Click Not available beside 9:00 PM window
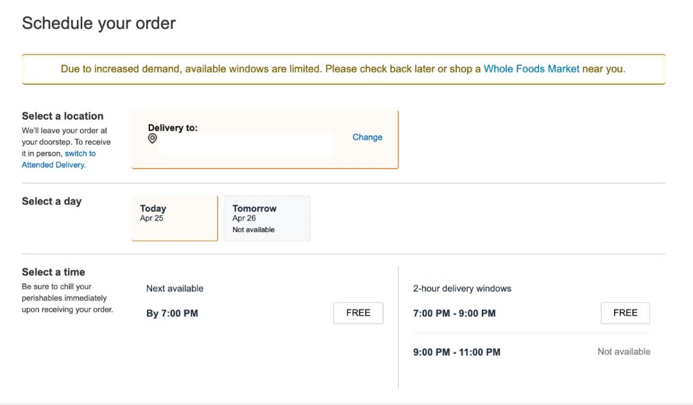The height and width of the screenshot is (405, 693). tap(624, 352)
